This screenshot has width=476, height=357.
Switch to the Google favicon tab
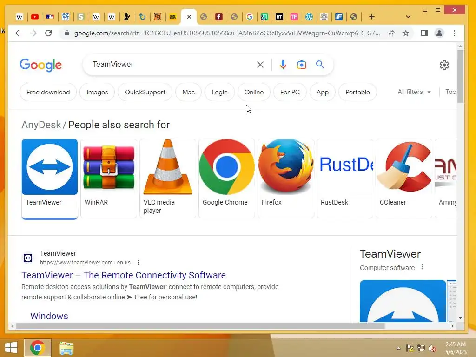point(250,17)
